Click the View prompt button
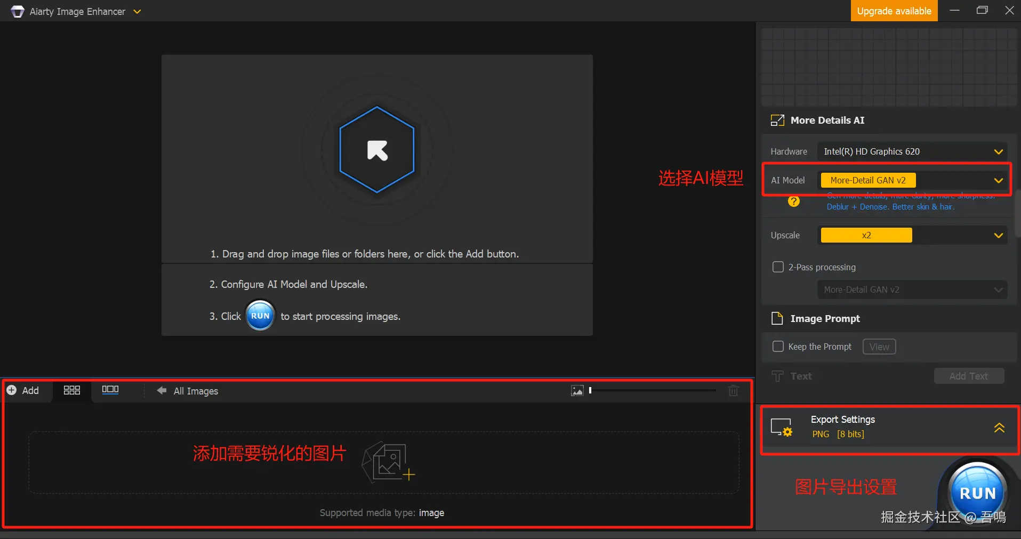Image resolution: width=1021 pixels, height=539 pixels. point(879,347)
